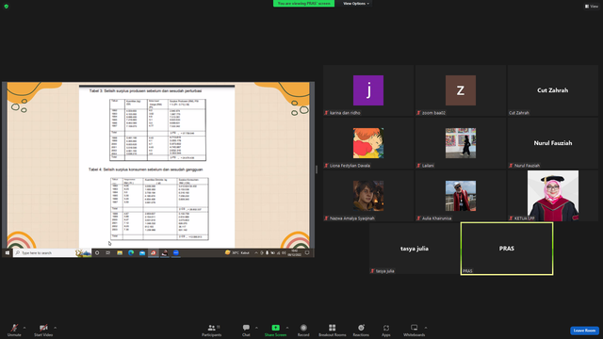Image resolution: width=603 pixels, height=339 pixels.
Task: Click the Leave Room button
Action: 584,331
